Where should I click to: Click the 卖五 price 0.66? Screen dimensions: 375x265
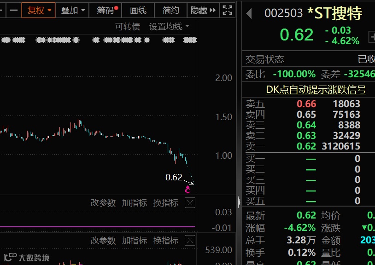point(306,104)
